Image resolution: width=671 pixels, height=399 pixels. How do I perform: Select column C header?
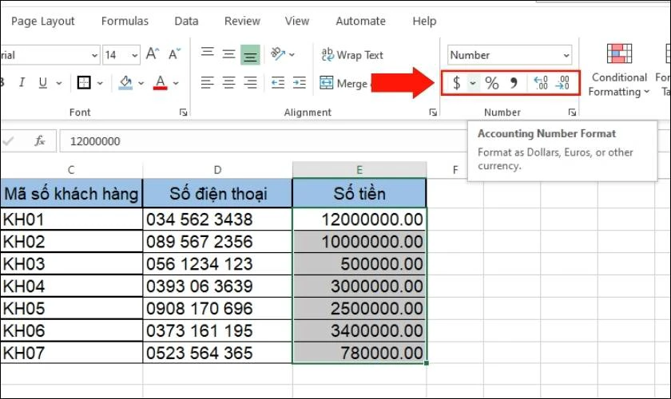(71, 170)
